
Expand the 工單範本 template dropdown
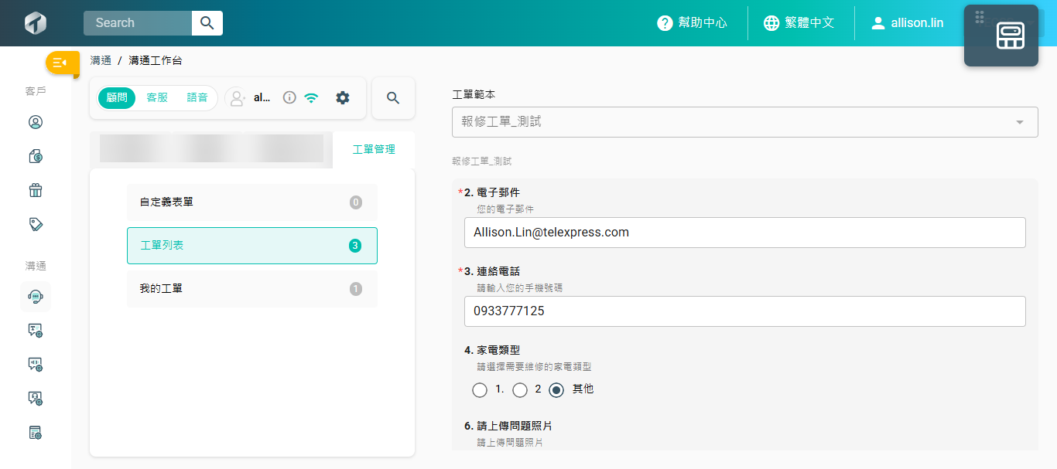click(744, 122)
